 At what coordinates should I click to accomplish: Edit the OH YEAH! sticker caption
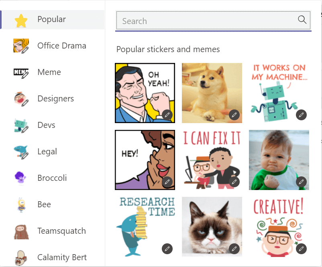coord(167,115)
